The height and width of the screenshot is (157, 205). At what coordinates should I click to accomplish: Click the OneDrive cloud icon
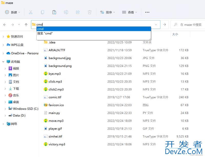coord(8,53)
